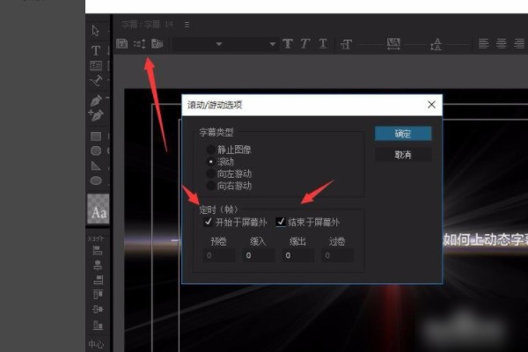Image resolution: width=528 pixels, height=352 pixels.
Task: Click New Title Based on Current icon
Action: pos(121,43)
